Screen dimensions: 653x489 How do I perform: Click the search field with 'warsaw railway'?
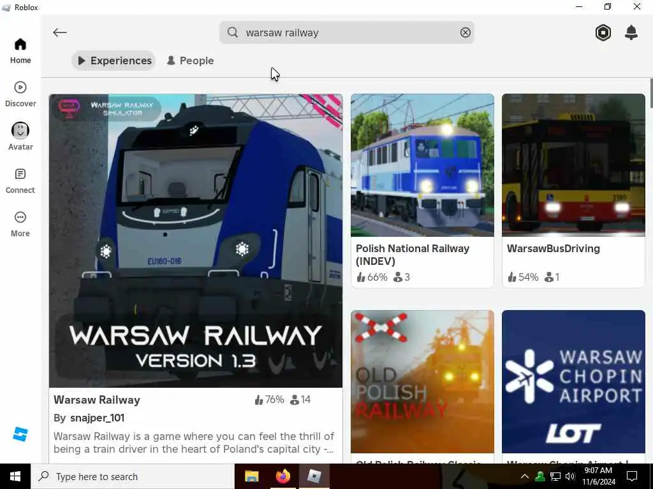click(346, 32)
